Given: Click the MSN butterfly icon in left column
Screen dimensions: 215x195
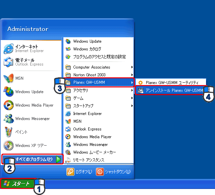Looking at the screenshot, I should coord(8,78).
